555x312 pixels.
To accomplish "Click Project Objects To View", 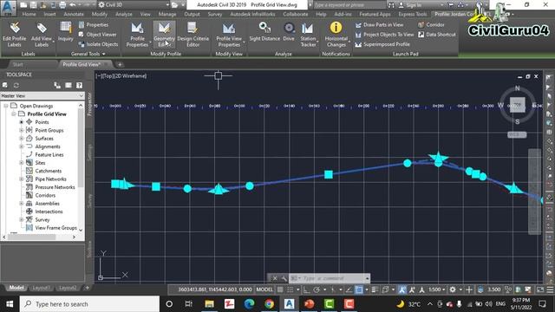I will coord(384,35).
